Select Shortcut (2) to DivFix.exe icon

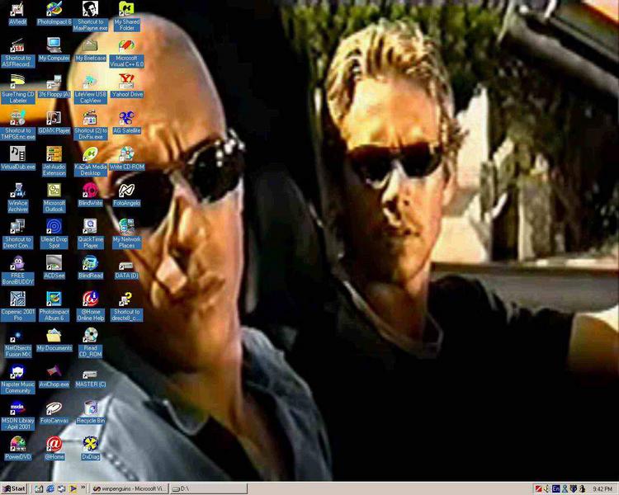(x=91, y=125)
